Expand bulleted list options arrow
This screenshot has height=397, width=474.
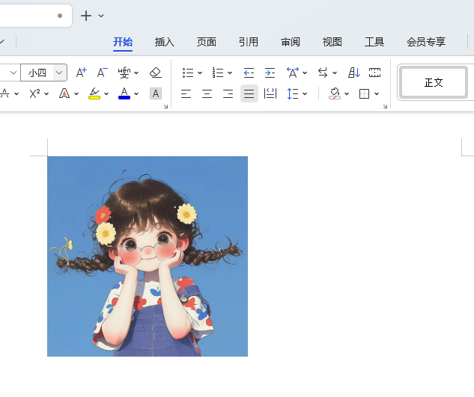200,73
